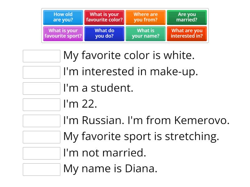This screenshot has width=250, height=187.
Task: Select the blank slot beside 'My name is Diana.'
Action: [x=42, y=170]
